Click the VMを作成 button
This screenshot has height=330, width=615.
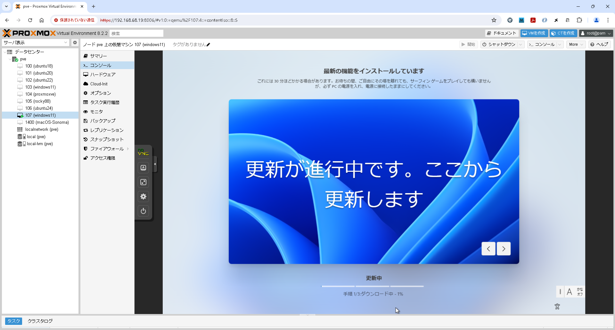click(x=534, y=33)
